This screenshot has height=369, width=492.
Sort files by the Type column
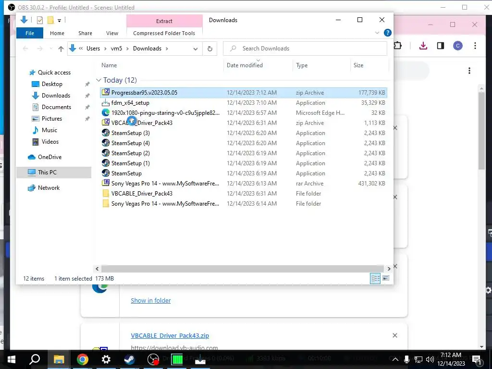302,65
